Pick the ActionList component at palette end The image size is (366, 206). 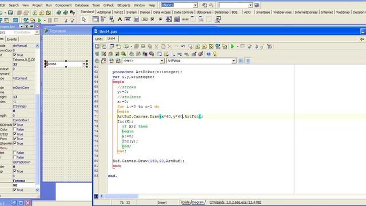coord(218,19)
